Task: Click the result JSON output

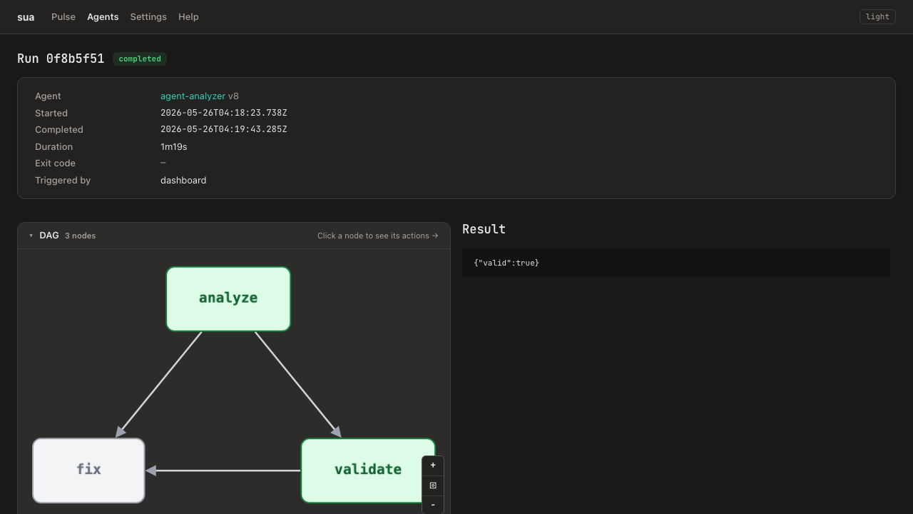Action: tap(676, 263)
